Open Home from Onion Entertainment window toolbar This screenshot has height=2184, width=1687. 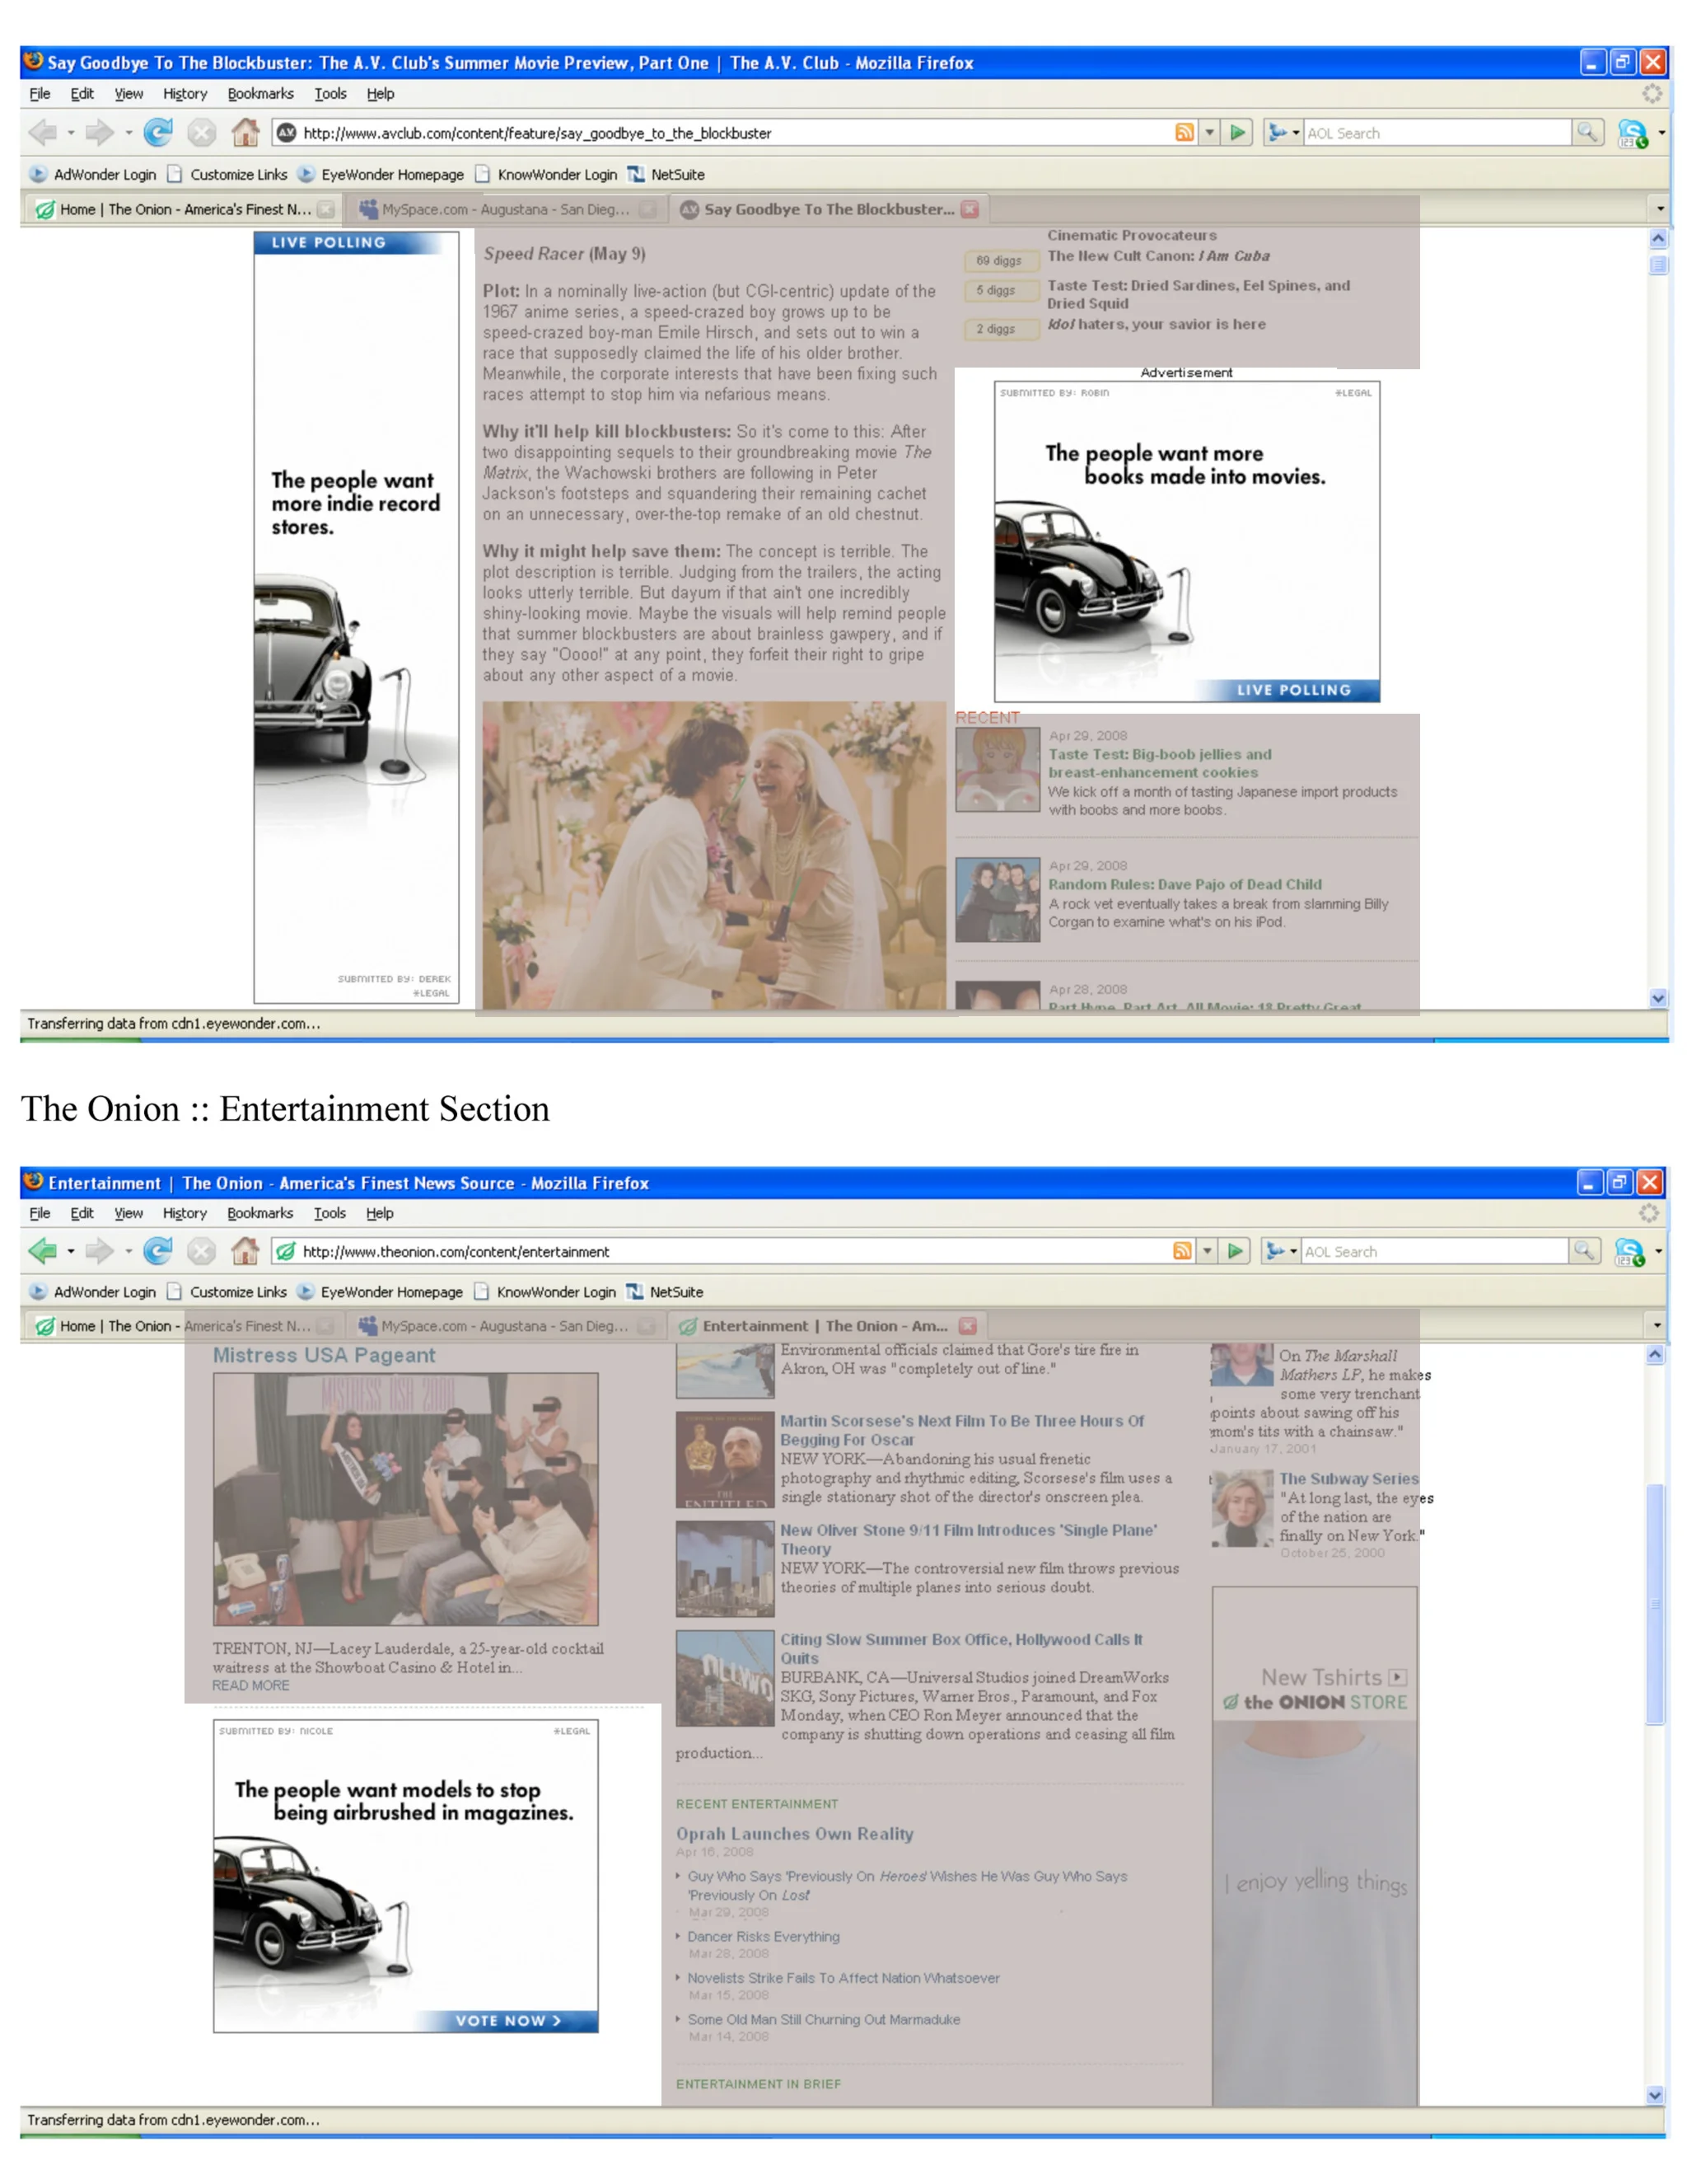pos(245,1251)
